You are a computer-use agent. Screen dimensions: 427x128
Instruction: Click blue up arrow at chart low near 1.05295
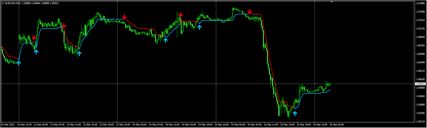(295, 113)
